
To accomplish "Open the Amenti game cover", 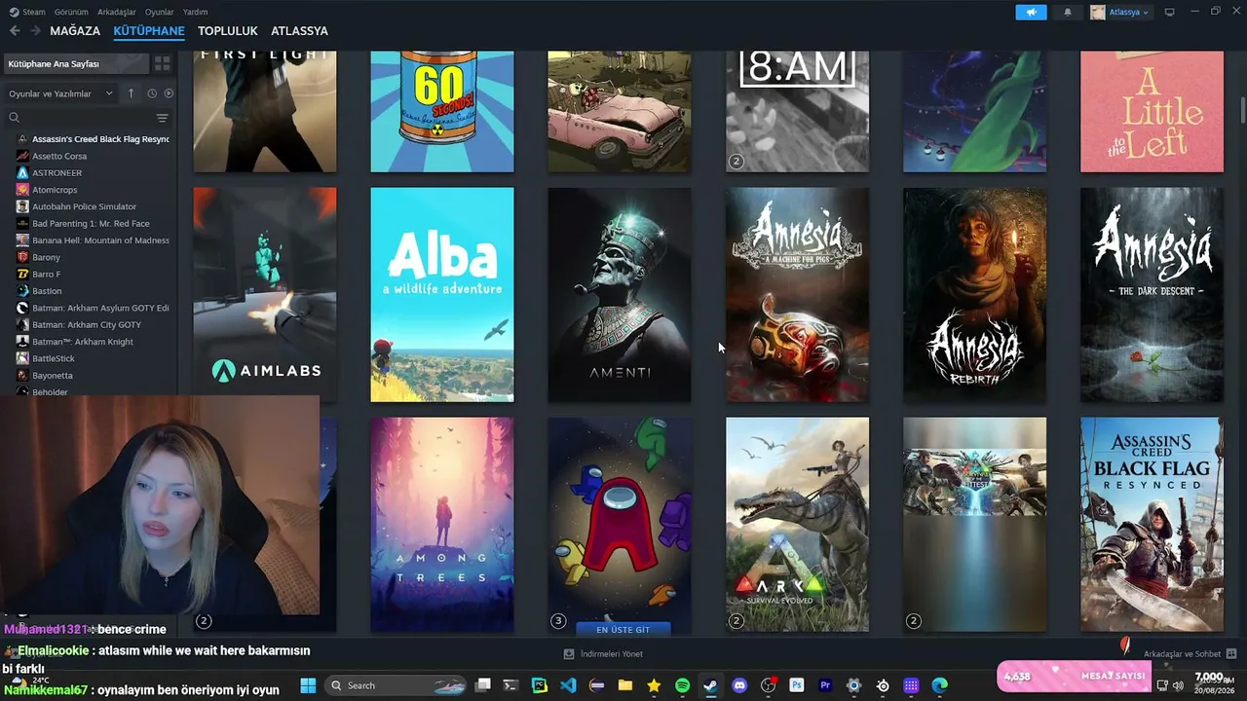I will (x=620, y=294).
